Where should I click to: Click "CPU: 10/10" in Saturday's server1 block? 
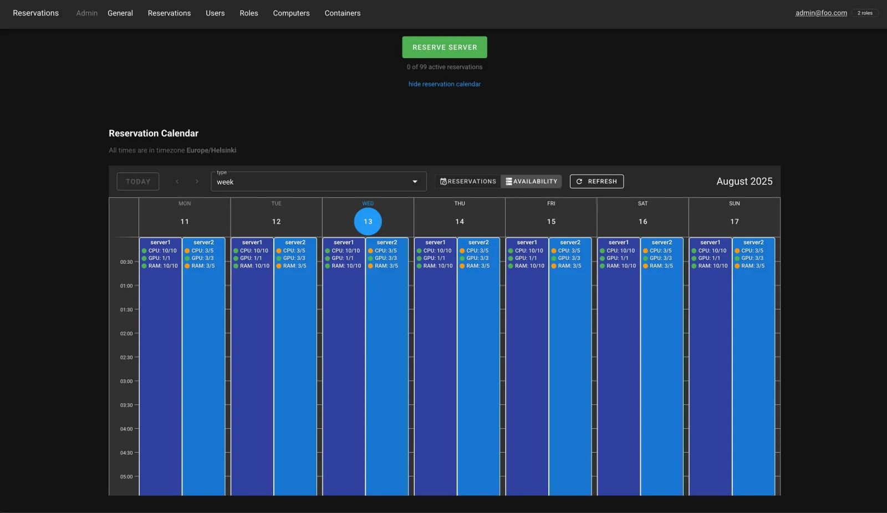(620, 251)
